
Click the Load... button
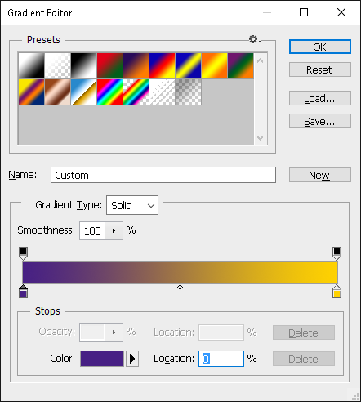click(320, 98)
